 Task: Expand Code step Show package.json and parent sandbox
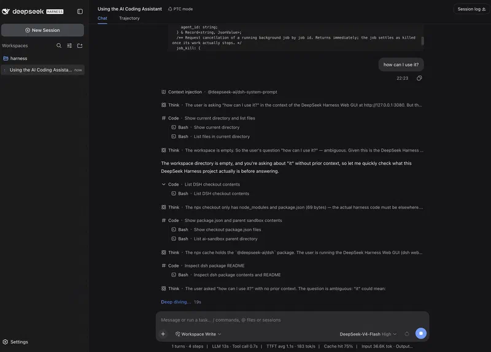pyautogui.click(x=222, y=221)
